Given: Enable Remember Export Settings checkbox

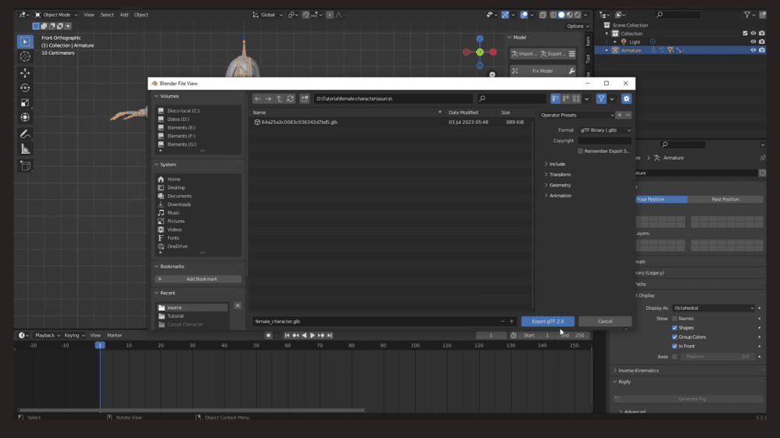Looking at the screenshot, I should 580,151.
